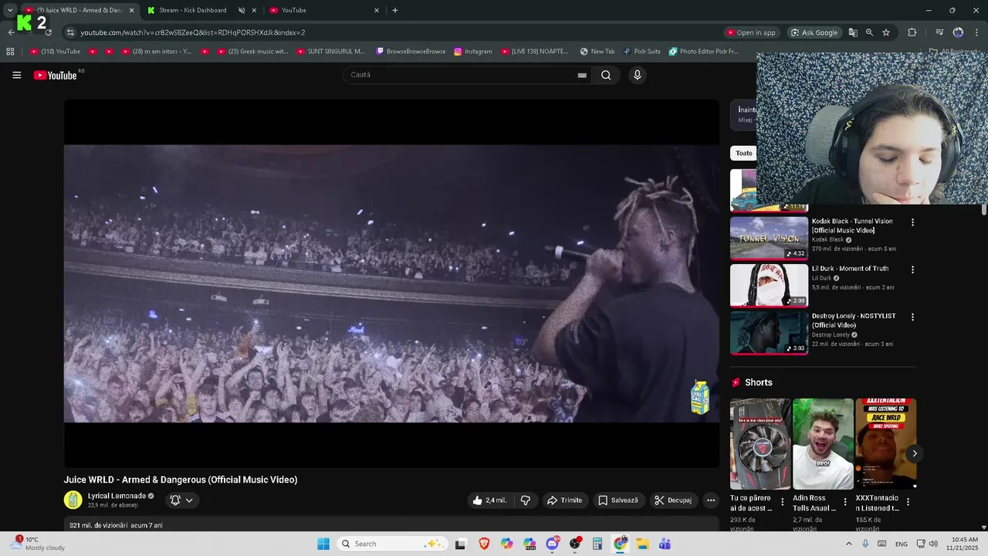
Task: Open more actions via the three-dot button
Action: pyautogui.click(x=711, y=500)
